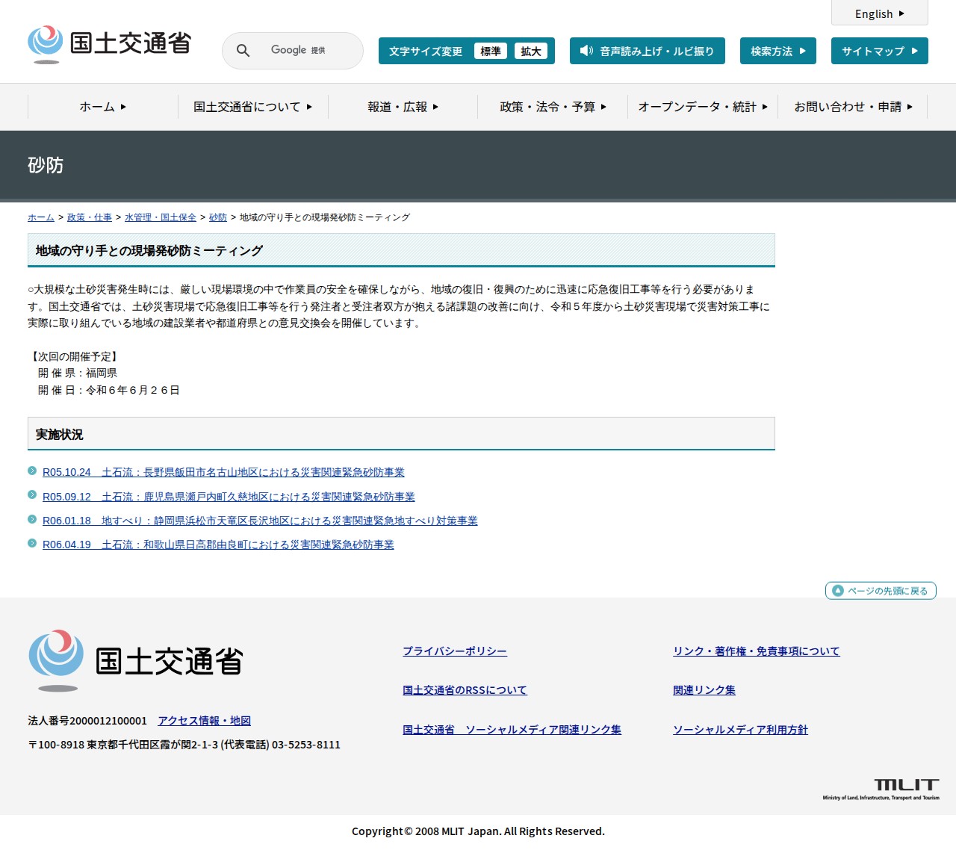This screenshot has width=956, height=853.
Task: Click ページの先頭に戻る button
Action: point(881,591)
